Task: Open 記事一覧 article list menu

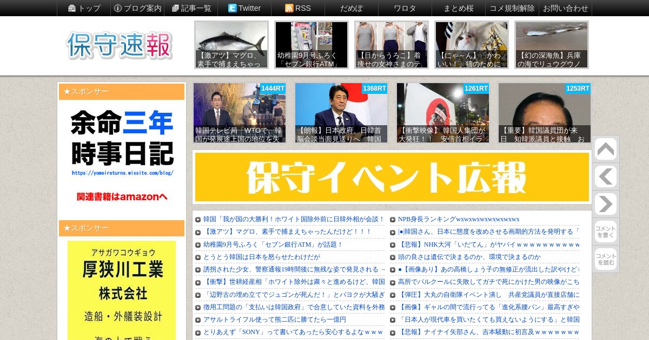Action: (191, 8)
